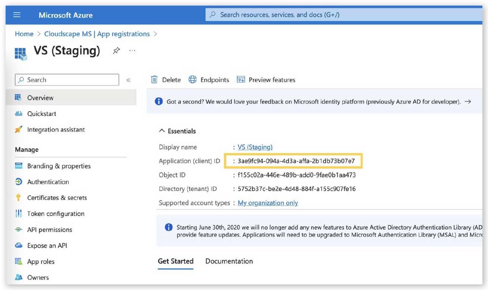The height and width of the screenshot is (290, 488).
Task: Click the Authentication icon
Action: pos(18,182)
